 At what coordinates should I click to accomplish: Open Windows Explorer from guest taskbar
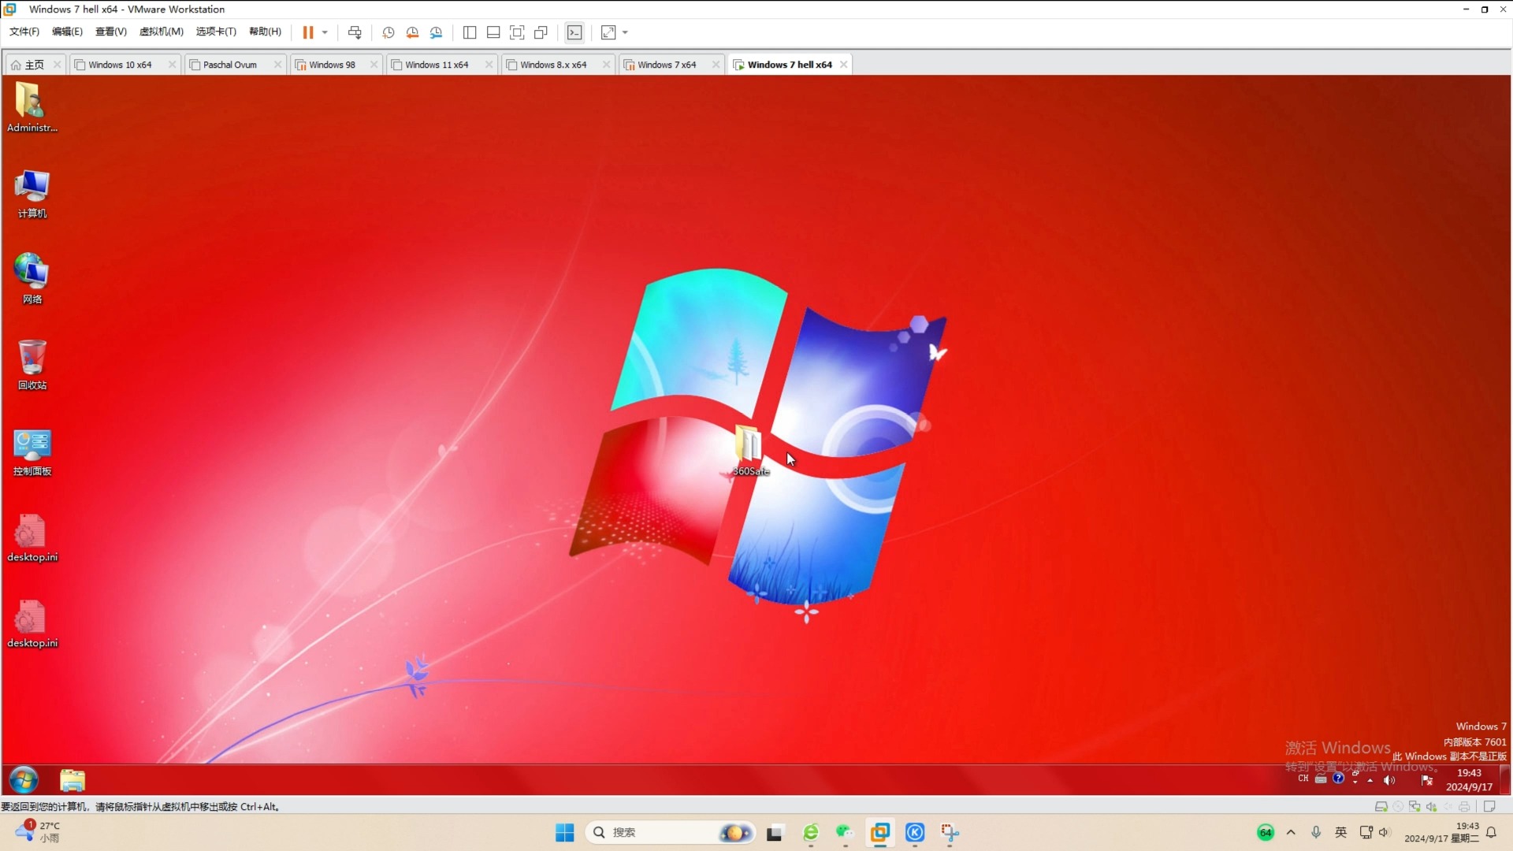pos(72,780)
